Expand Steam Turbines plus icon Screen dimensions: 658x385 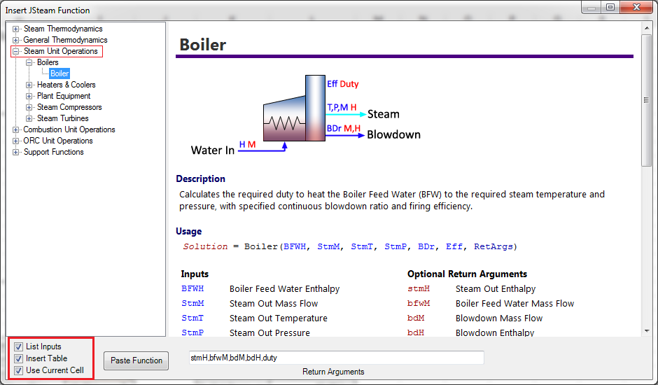pyautogui.click(x=29, y=118)
